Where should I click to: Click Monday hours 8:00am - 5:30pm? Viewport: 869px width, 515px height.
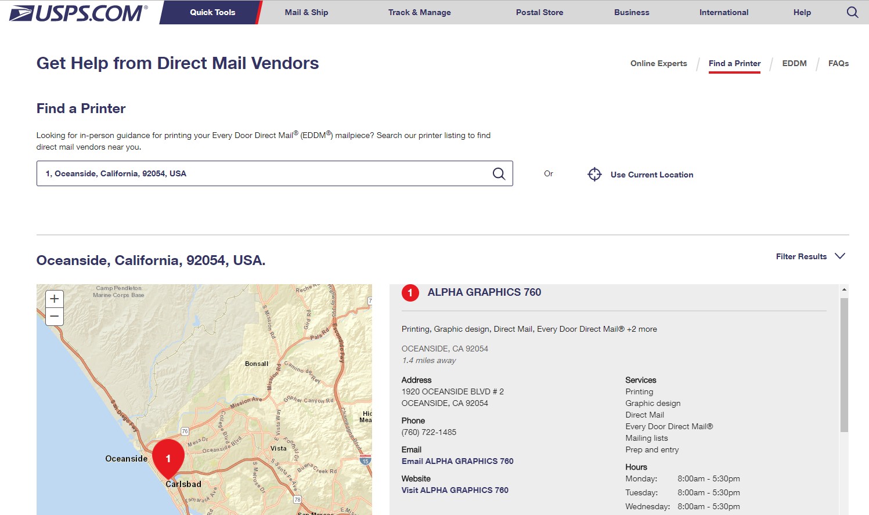[709, 478]
